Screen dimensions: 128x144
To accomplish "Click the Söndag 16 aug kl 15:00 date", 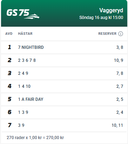I will coord(101,18).
